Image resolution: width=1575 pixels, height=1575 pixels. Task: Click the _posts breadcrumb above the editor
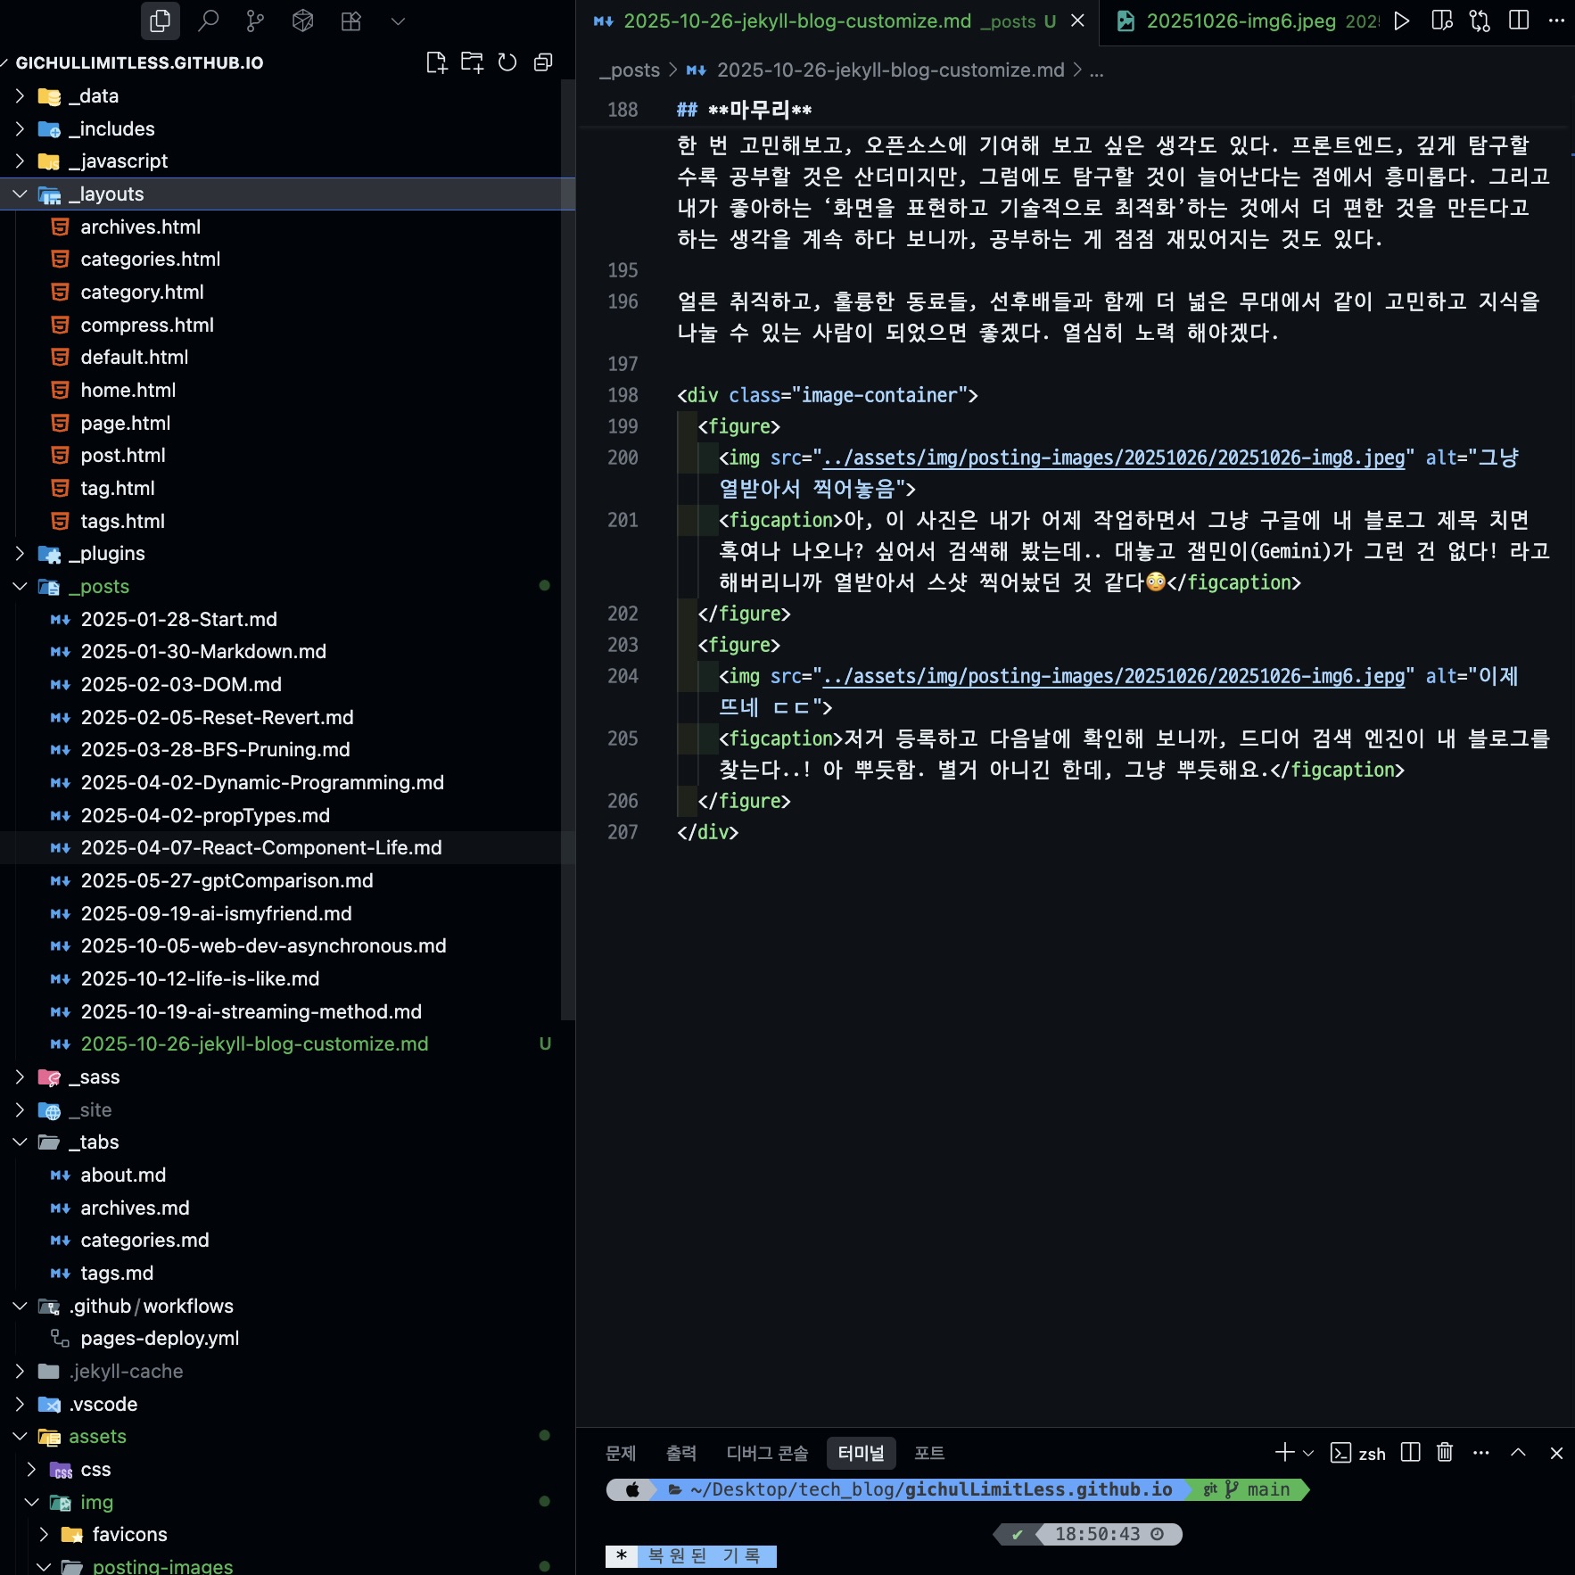(x=631, y=70)
